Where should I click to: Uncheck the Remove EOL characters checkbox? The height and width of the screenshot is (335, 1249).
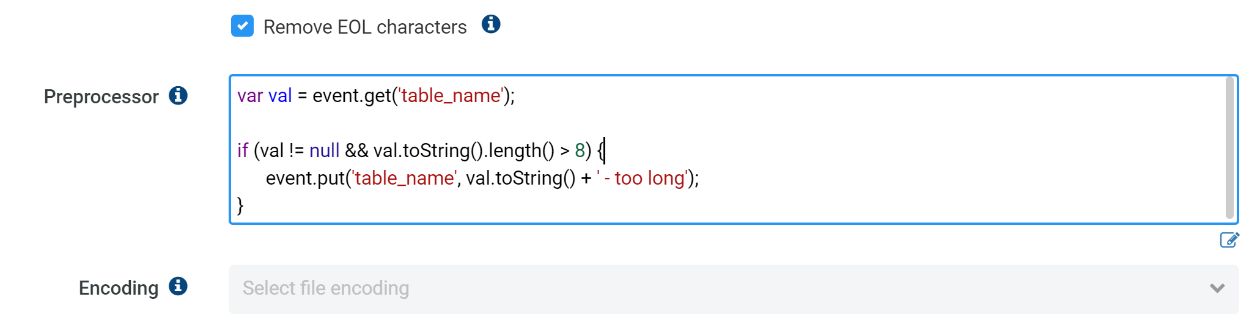click(x=242, y=26)
